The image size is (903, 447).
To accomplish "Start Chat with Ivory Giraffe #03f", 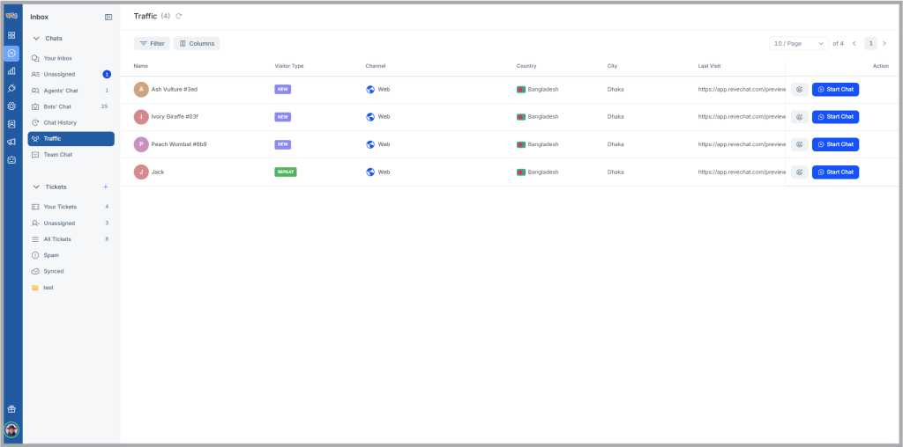I will 836,117.
